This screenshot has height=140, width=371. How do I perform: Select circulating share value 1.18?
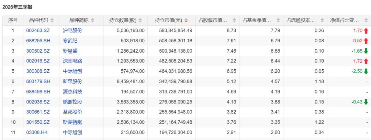(x=320, y=81)
